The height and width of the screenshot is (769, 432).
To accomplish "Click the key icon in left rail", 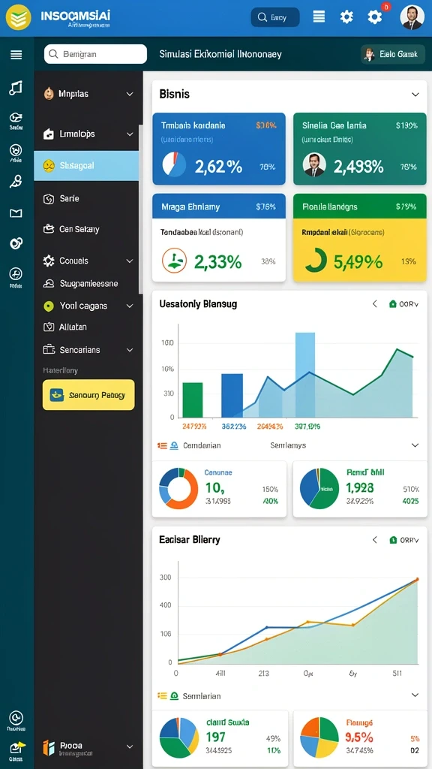I will pos(16,182).
